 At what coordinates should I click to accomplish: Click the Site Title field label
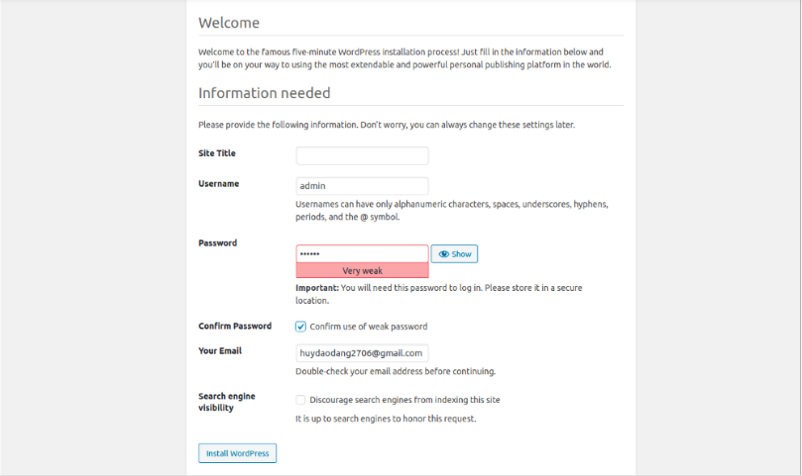217,153
